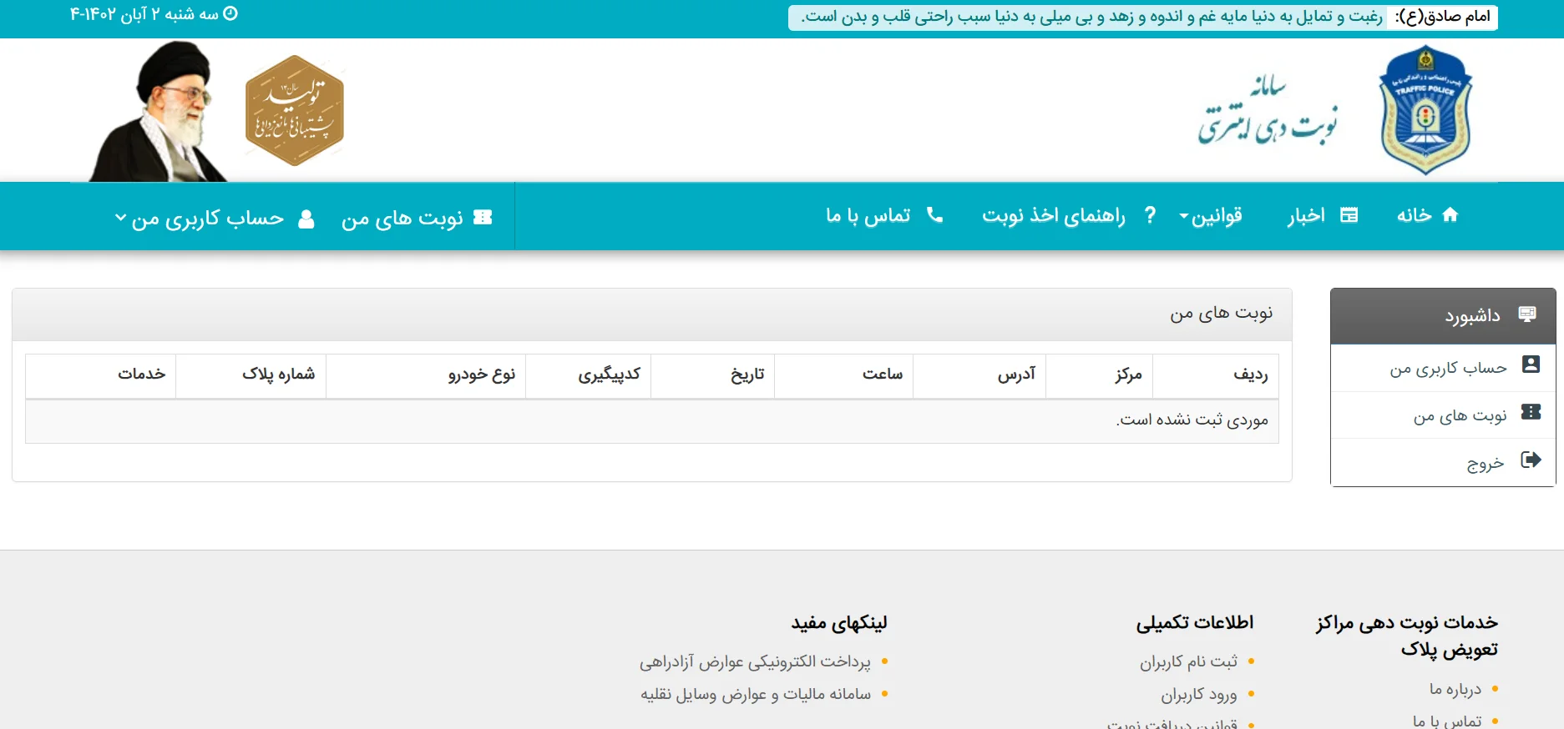Click the نوع خودرو column header

tap(426, 375)
